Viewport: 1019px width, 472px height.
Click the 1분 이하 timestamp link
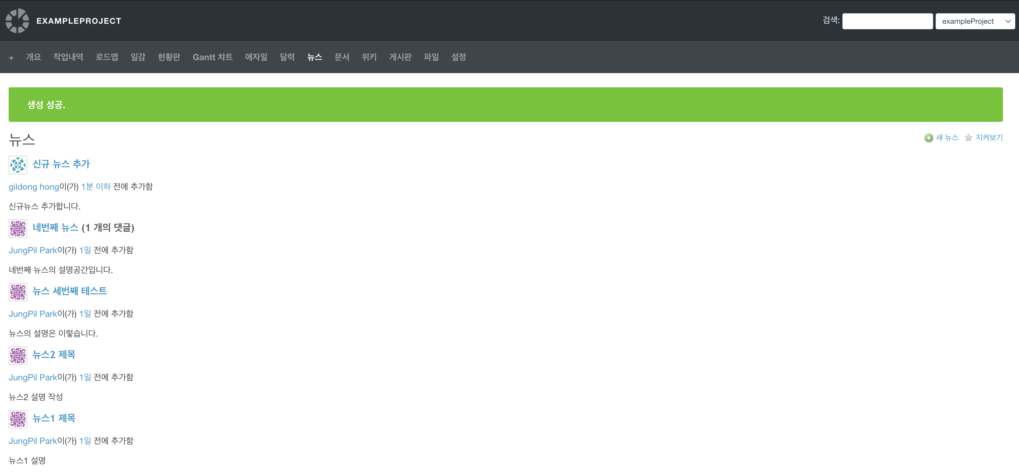(x=96, y=187)
